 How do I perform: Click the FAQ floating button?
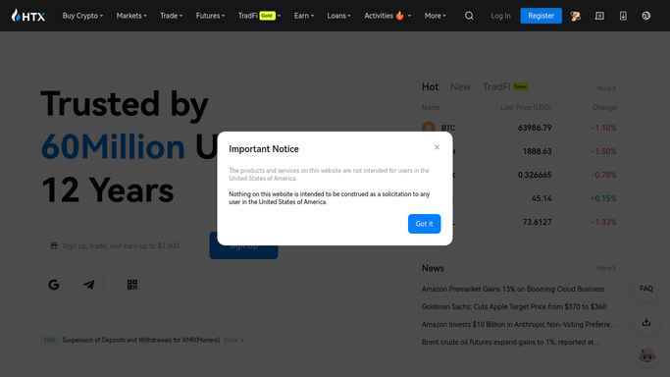646,289
